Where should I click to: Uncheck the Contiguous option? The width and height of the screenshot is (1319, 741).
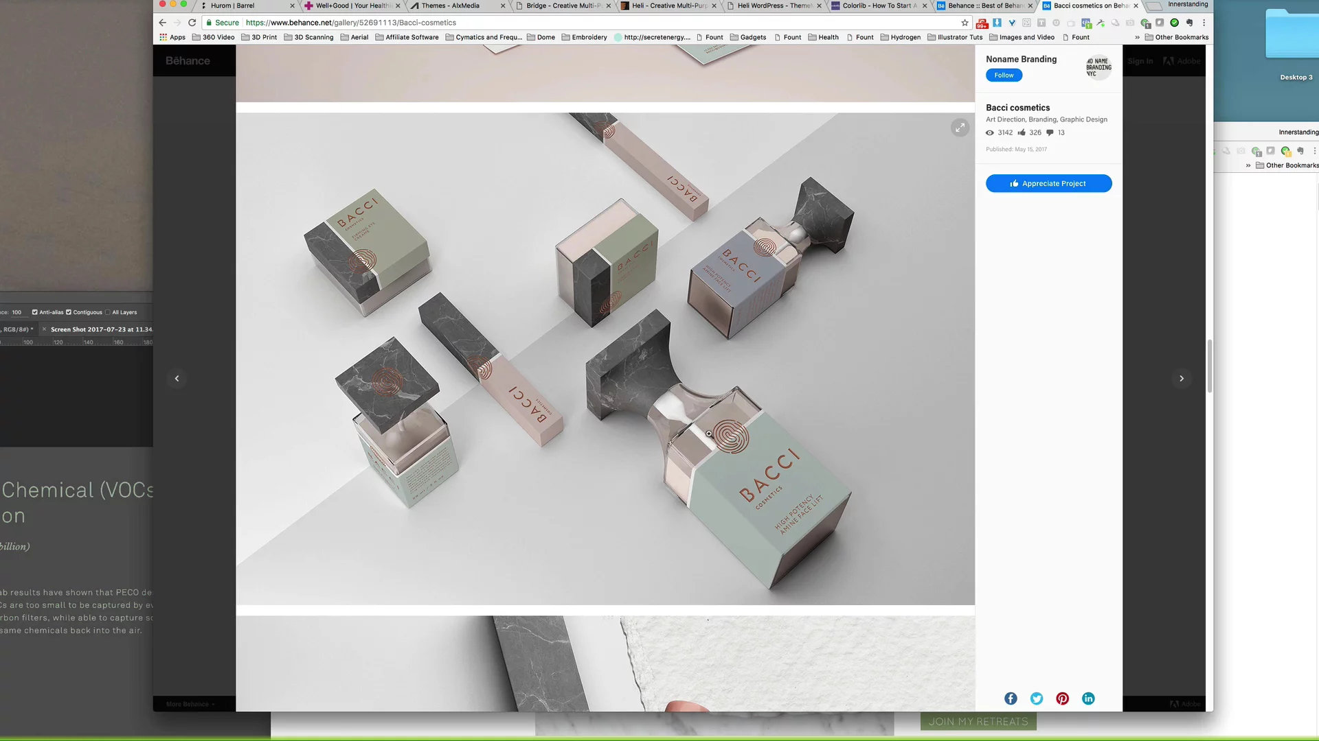[69, 312]
